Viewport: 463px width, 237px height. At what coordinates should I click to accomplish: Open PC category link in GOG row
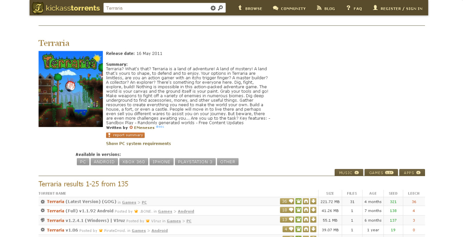(x=144, y=202)
